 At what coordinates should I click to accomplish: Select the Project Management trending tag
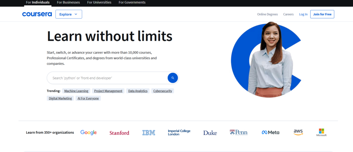(x=108, y=91)
